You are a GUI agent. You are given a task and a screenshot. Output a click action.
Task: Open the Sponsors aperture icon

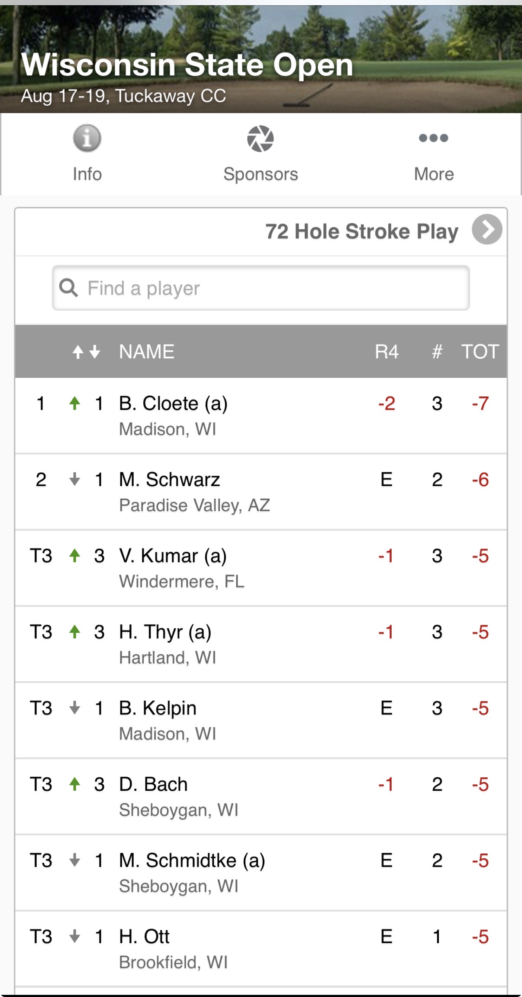[x=261, y=139]
